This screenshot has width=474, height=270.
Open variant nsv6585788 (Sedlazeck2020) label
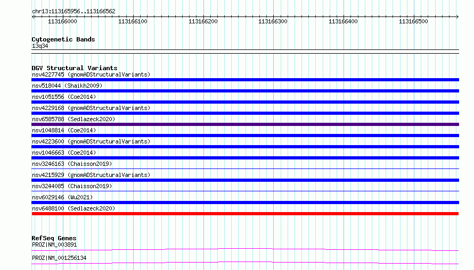pyautogui.click(x=73, y=119)
